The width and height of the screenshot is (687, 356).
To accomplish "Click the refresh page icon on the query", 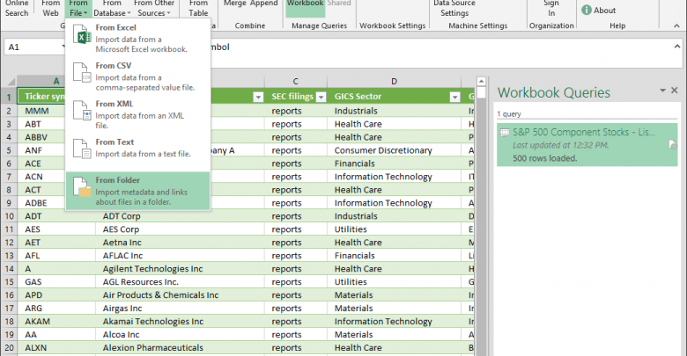I will coord(673,145).
